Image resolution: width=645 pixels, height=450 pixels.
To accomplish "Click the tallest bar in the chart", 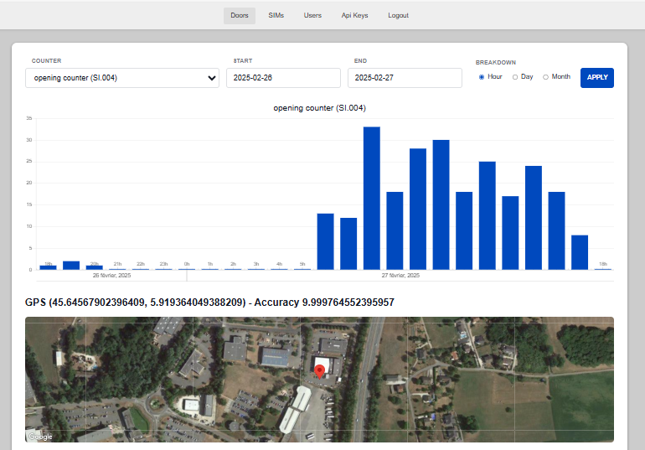I will (x=371, y=198).
